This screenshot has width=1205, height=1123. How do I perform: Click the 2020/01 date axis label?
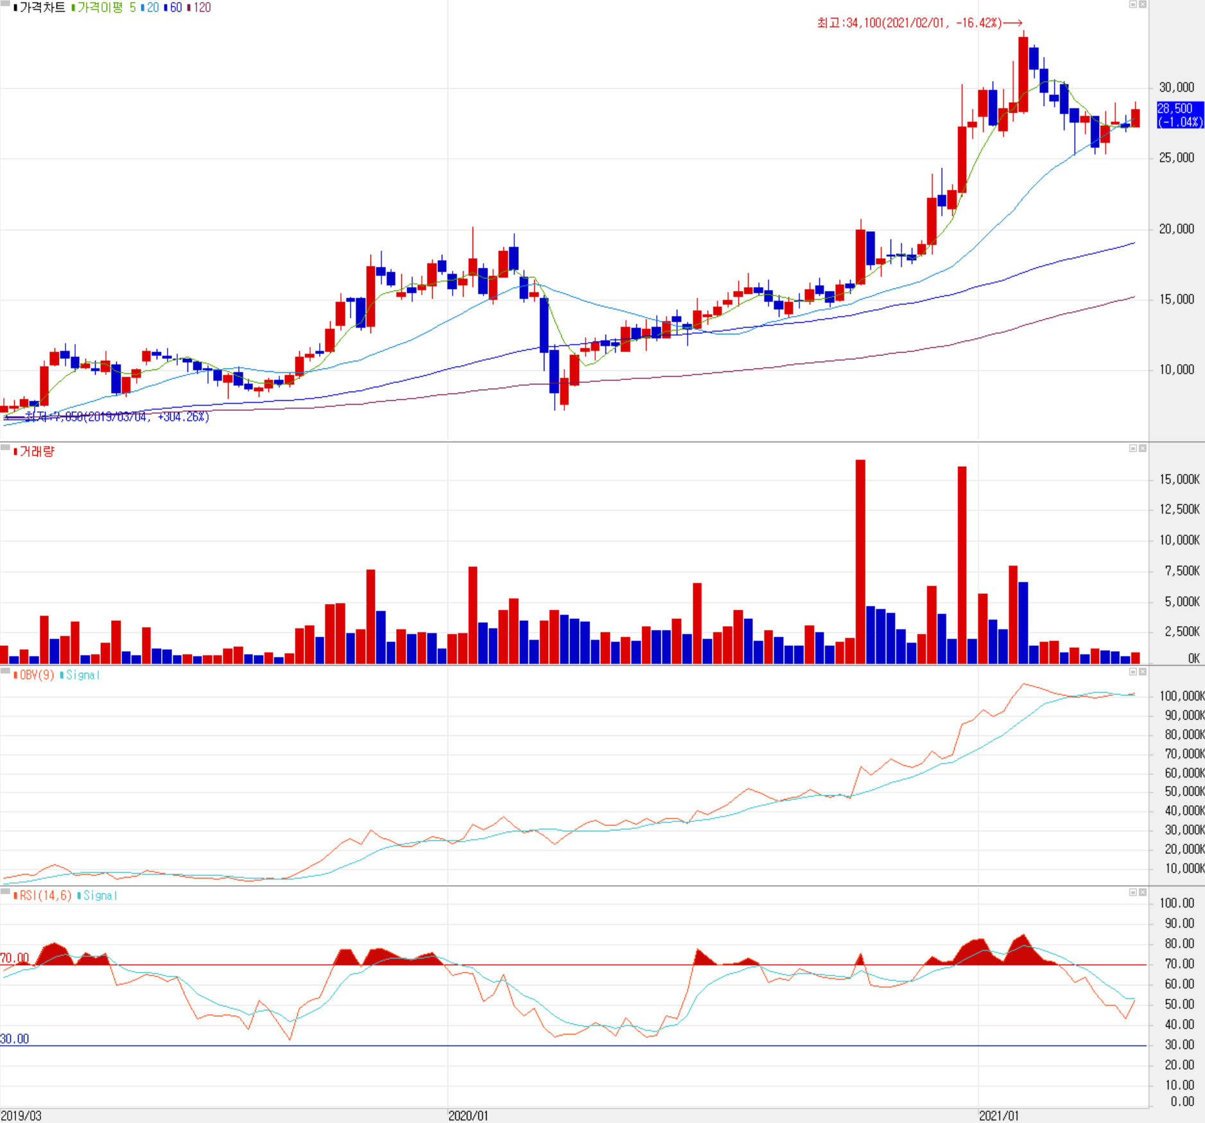pos(468,1115)
